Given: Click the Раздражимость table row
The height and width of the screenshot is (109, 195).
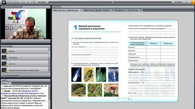Looking at the screenshot, I should tap(152, 57).
